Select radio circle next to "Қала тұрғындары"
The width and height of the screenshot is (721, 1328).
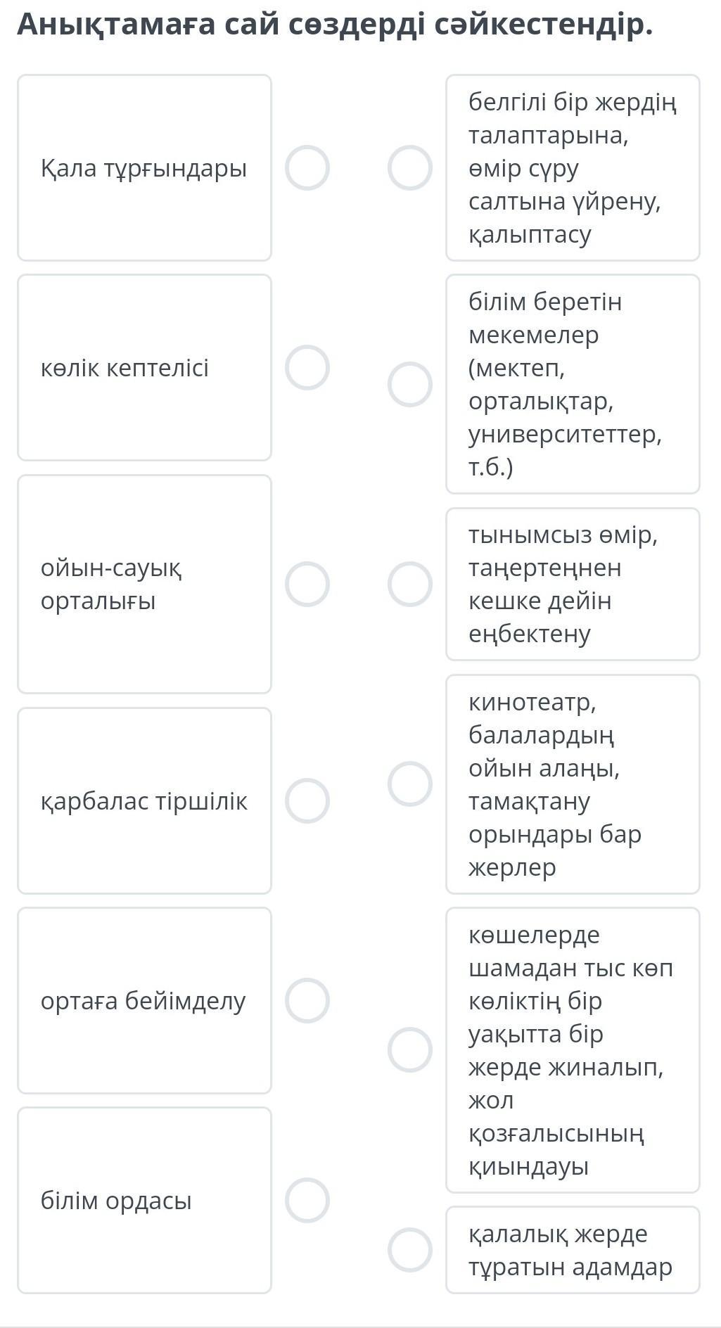tap(307, 168)
